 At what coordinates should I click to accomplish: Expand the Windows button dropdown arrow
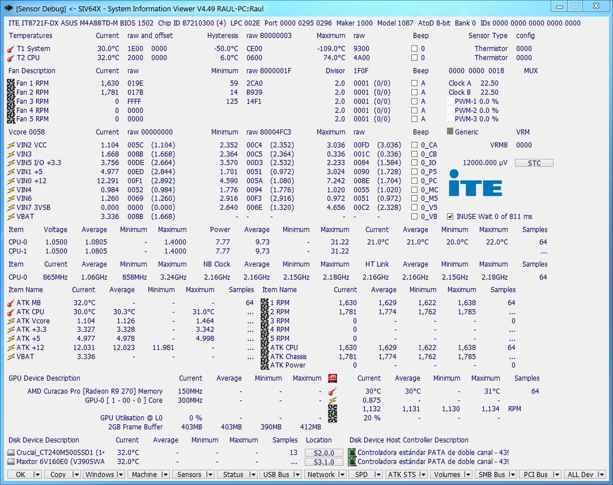tap(121, 475)
